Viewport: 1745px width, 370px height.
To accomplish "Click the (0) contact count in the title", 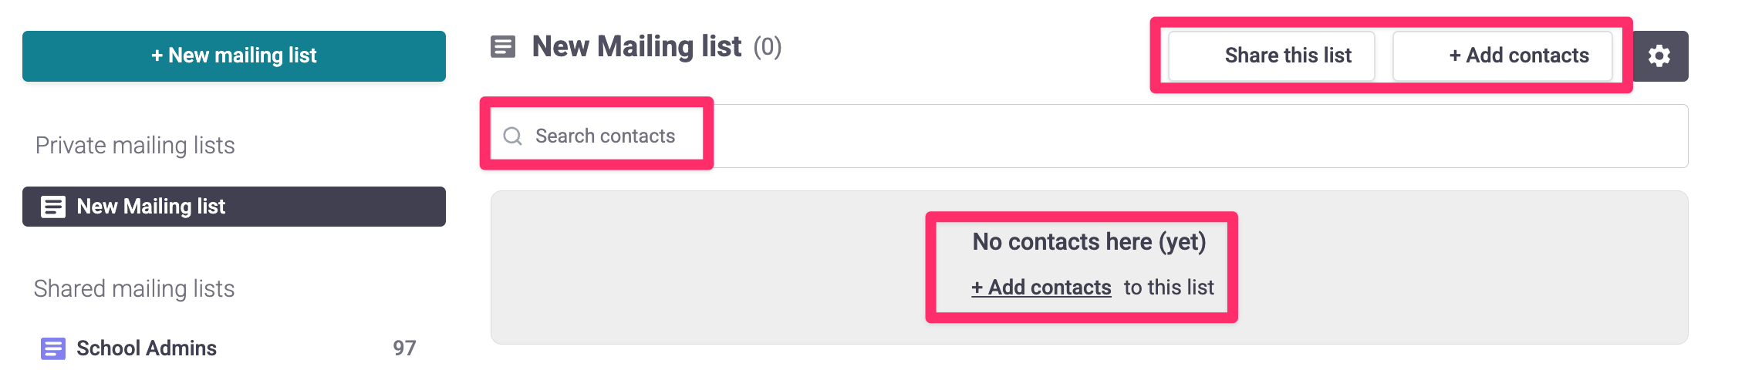I will [x=768, y=47].
